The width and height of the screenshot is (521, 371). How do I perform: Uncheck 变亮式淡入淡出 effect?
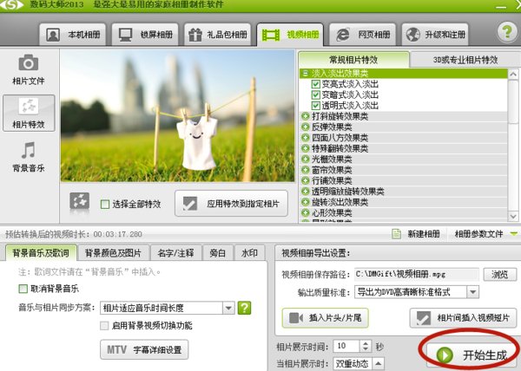tap(316, 84)
